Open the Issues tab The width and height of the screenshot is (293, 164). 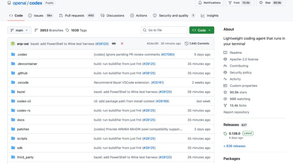[40, 15]
